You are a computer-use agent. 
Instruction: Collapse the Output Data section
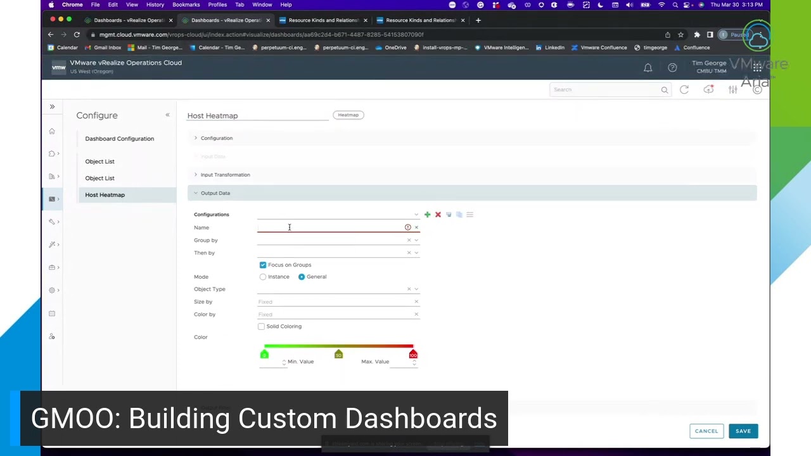472,193
